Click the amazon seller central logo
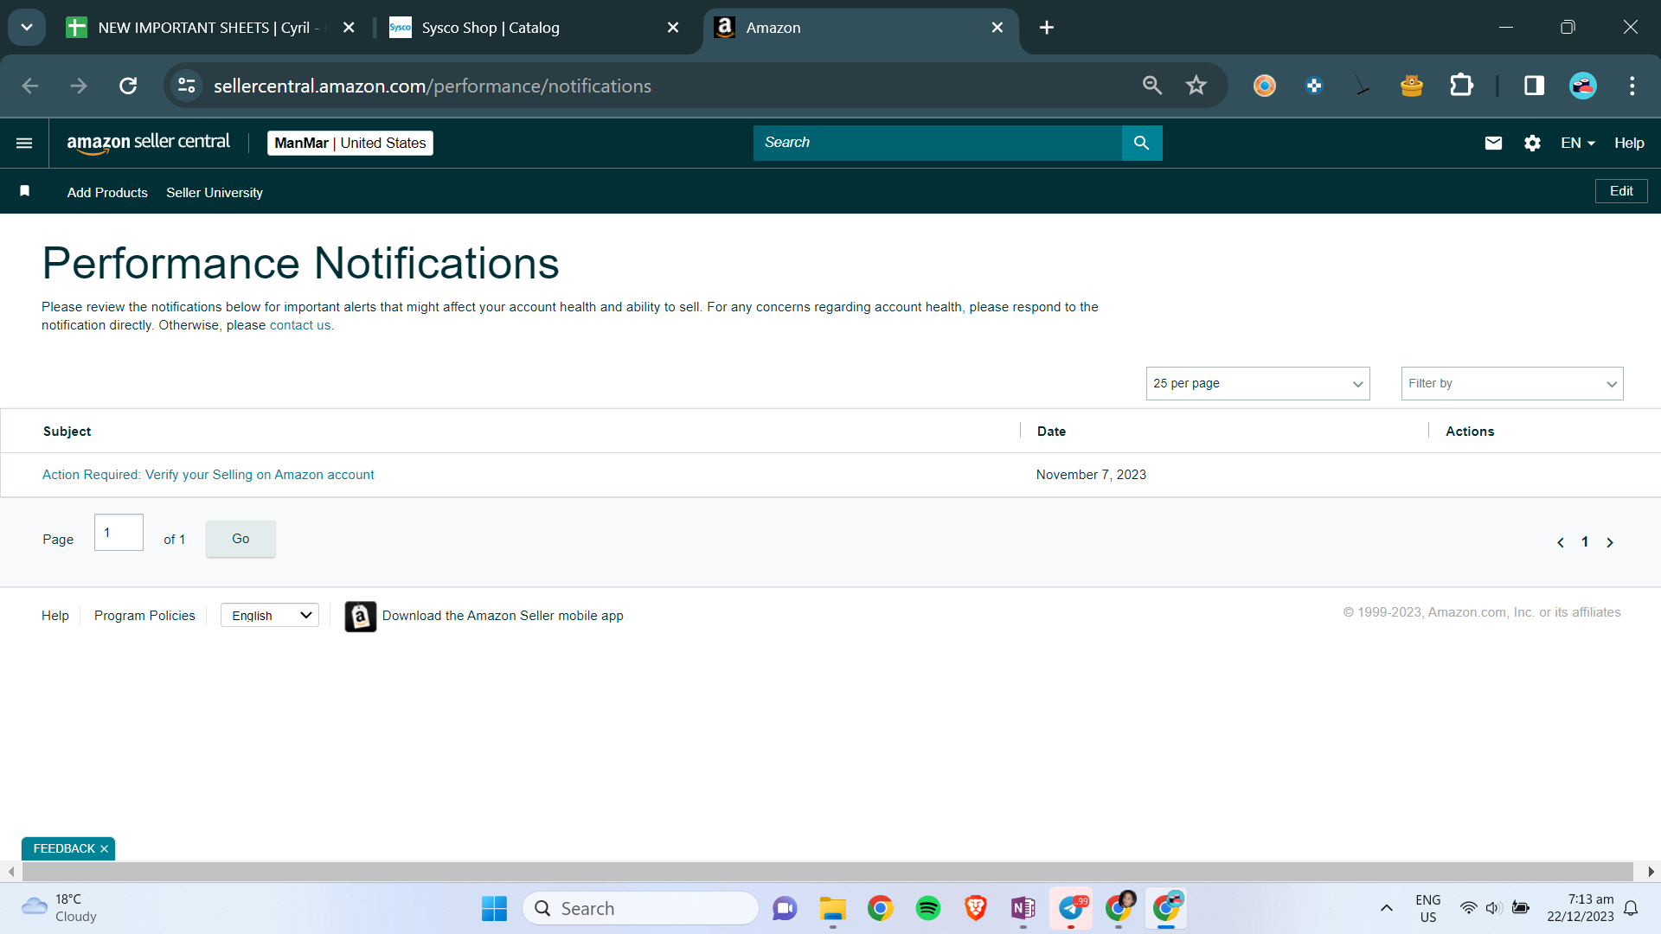Screen dimensions: 1661x934 point(149,143)
